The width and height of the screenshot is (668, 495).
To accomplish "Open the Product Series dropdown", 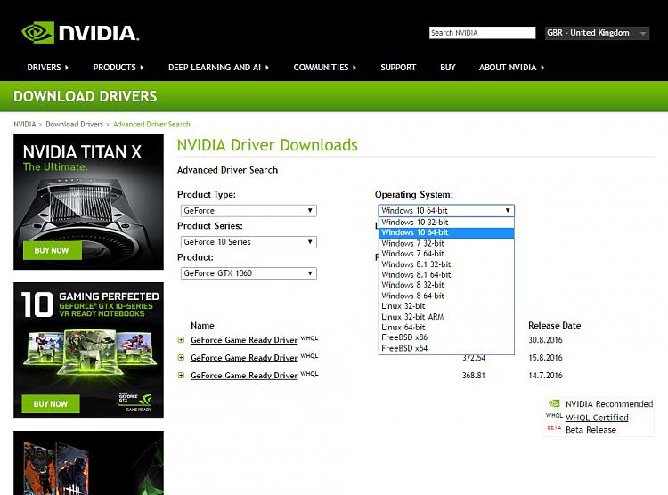I will pos(248,242).
